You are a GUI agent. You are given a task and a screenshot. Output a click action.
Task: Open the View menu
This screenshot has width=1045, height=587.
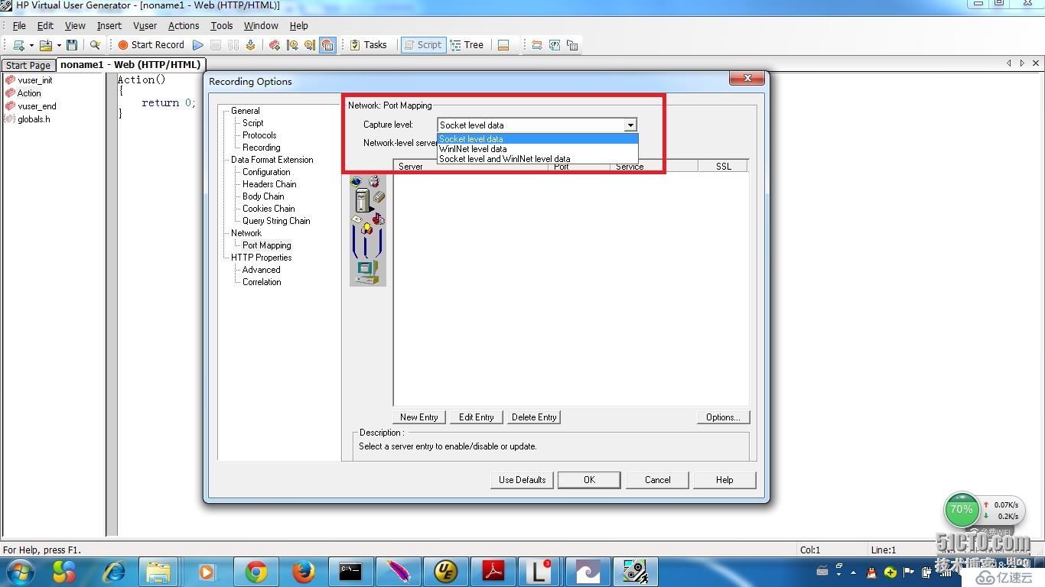pos(75,25)
